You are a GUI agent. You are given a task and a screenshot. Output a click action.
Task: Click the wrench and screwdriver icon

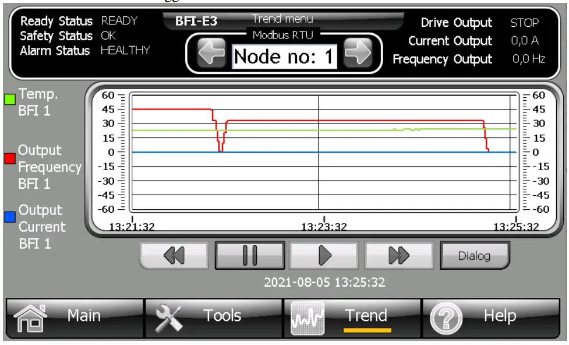click(168, 318)
